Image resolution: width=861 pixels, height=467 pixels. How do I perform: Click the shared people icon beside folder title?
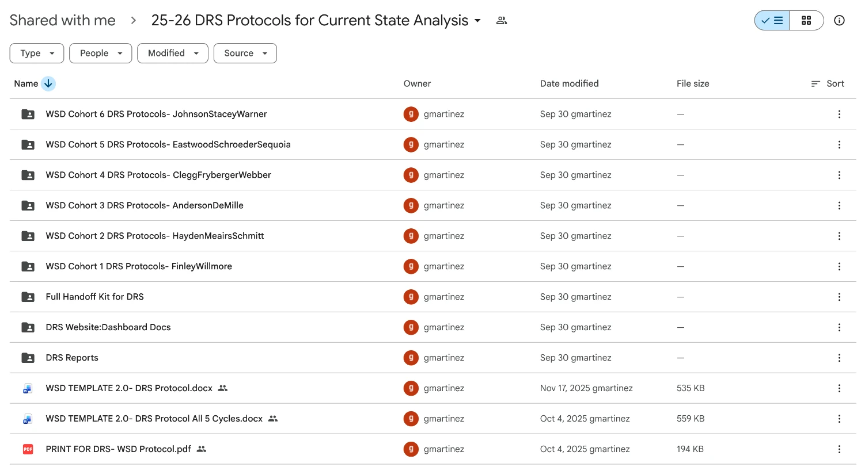pyautogui.click(x=502, y=21)
